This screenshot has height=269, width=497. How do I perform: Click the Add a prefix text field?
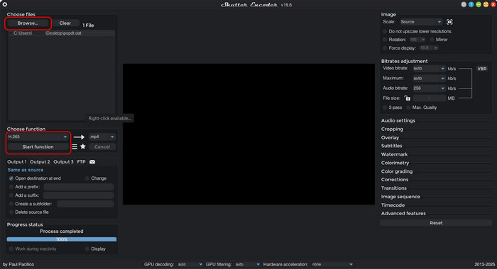[79, 187]
